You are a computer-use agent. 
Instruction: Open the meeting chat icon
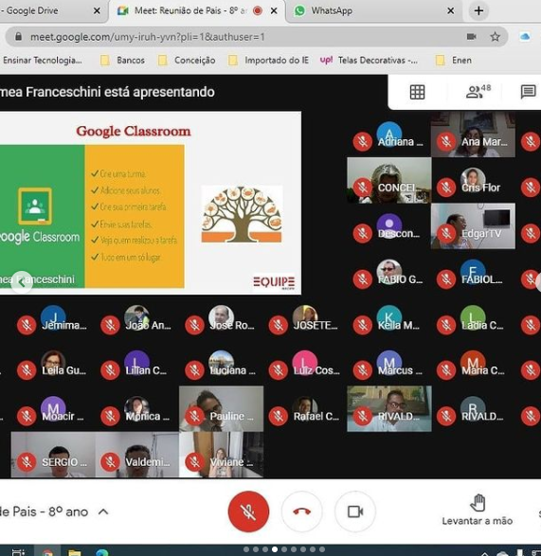[x=528, y=92]
